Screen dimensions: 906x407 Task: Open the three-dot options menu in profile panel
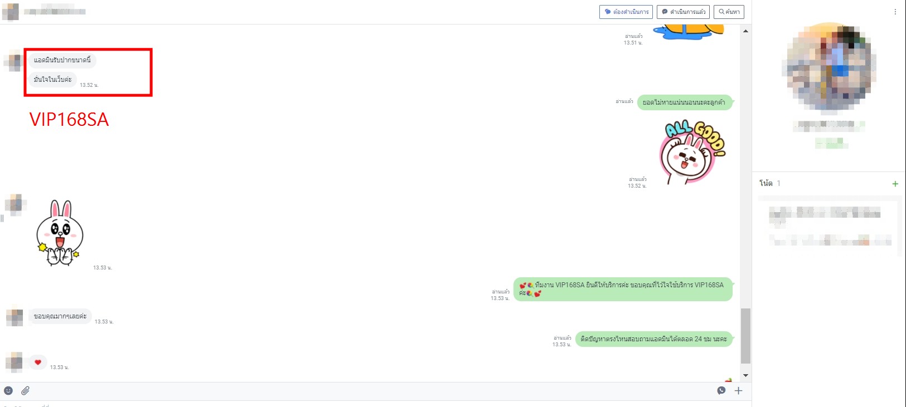pos(895,12)
